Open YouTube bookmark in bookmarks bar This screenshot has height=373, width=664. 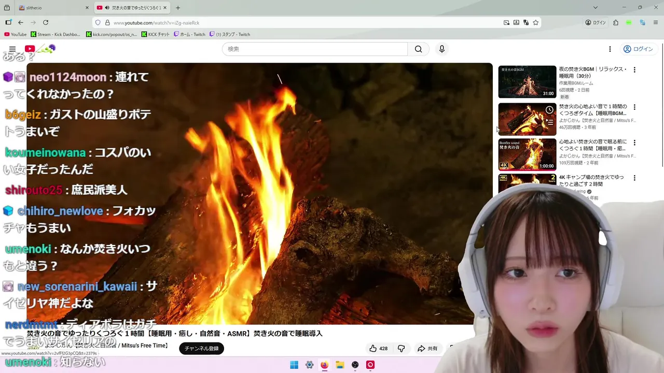pyautogui.click(x=16, y=34)
